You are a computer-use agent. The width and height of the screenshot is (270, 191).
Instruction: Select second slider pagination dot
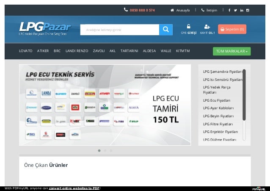point(105,151)
